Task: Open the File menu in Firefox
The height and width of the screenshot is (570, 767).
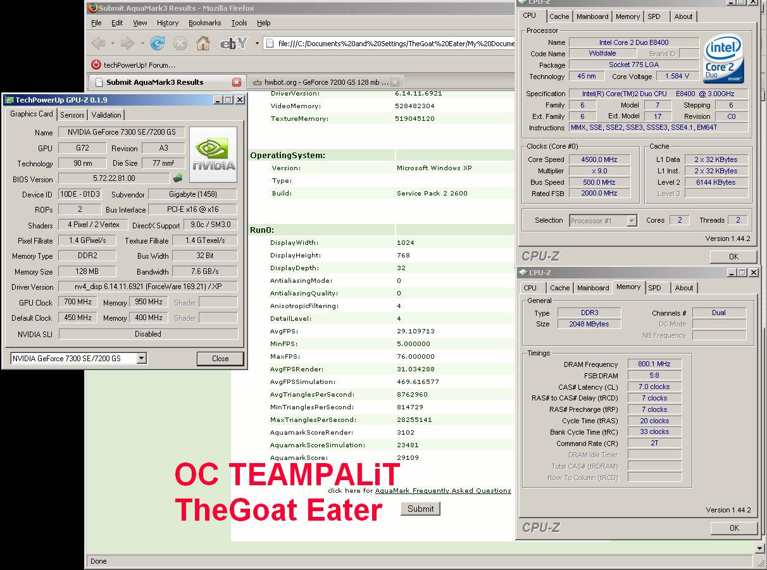Action: coord(96,23)
